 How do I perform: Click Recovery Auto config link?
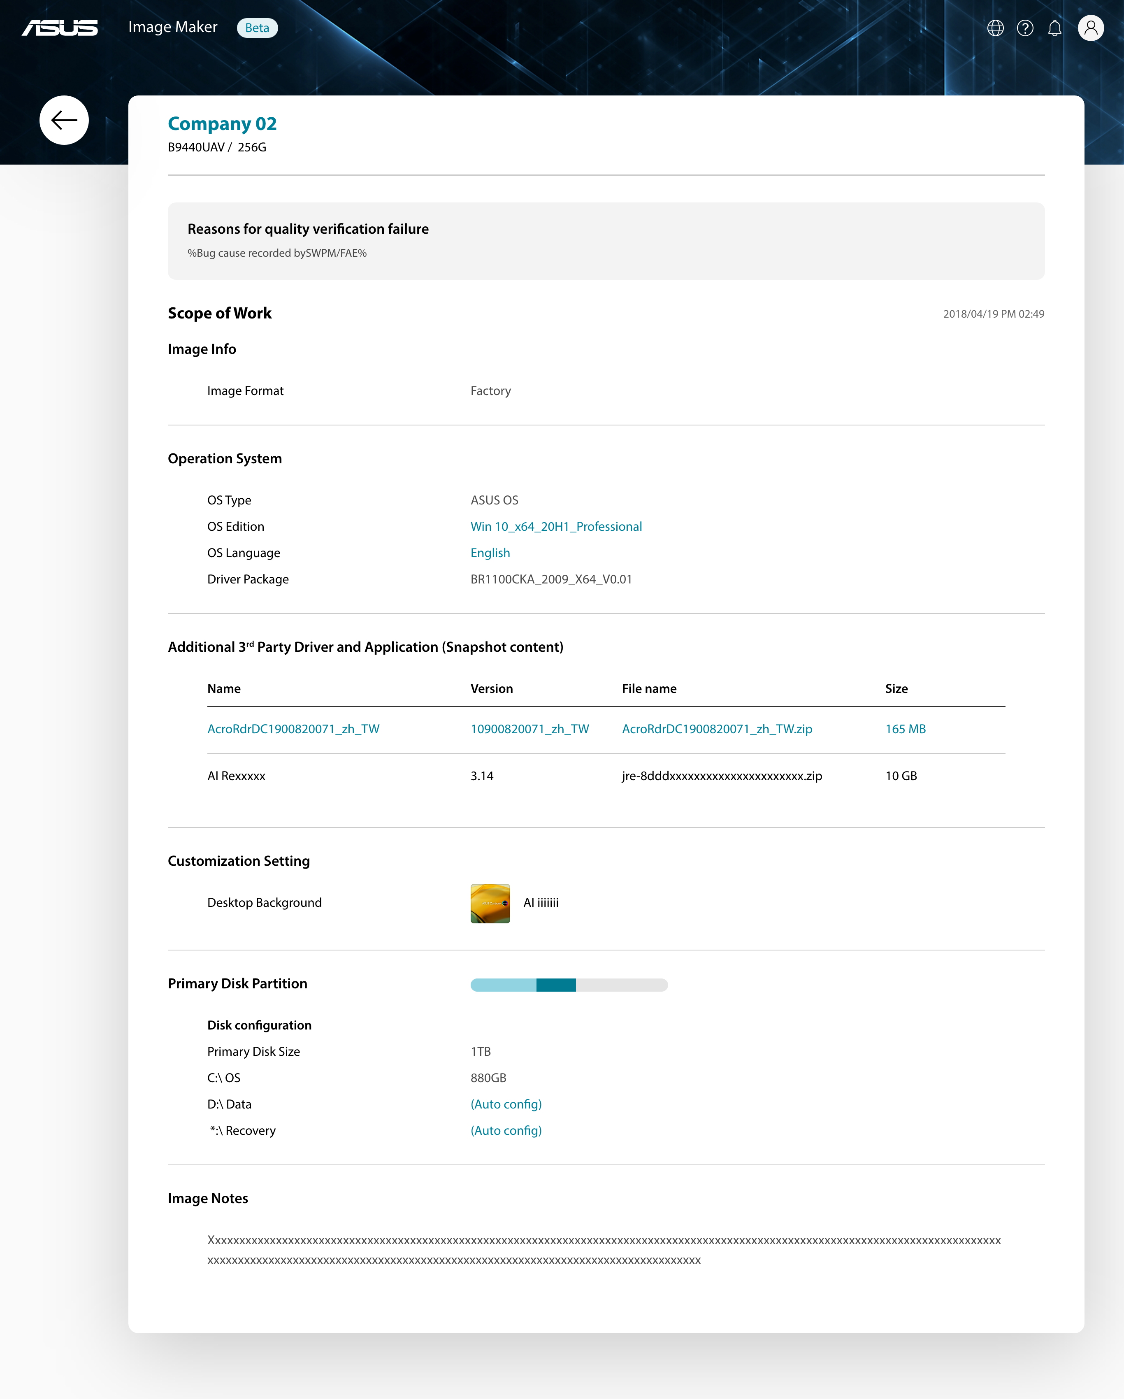(x=506, y=1130)
